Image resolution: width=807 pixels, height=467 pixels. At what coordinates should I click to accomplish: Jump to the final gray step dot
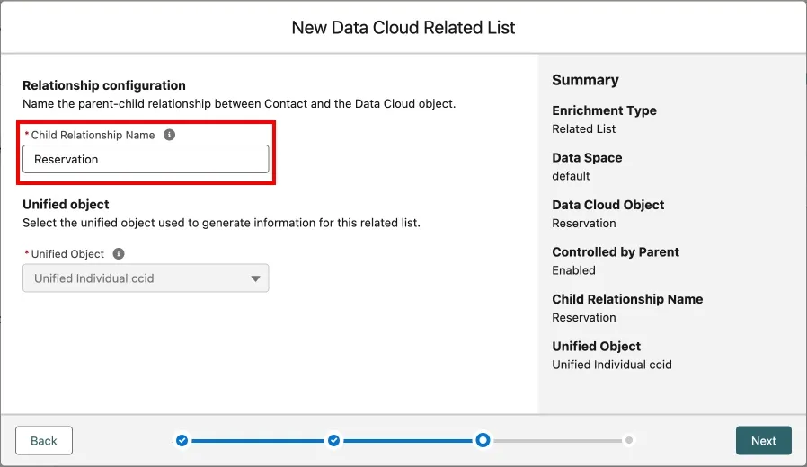(x=629, y=440)
